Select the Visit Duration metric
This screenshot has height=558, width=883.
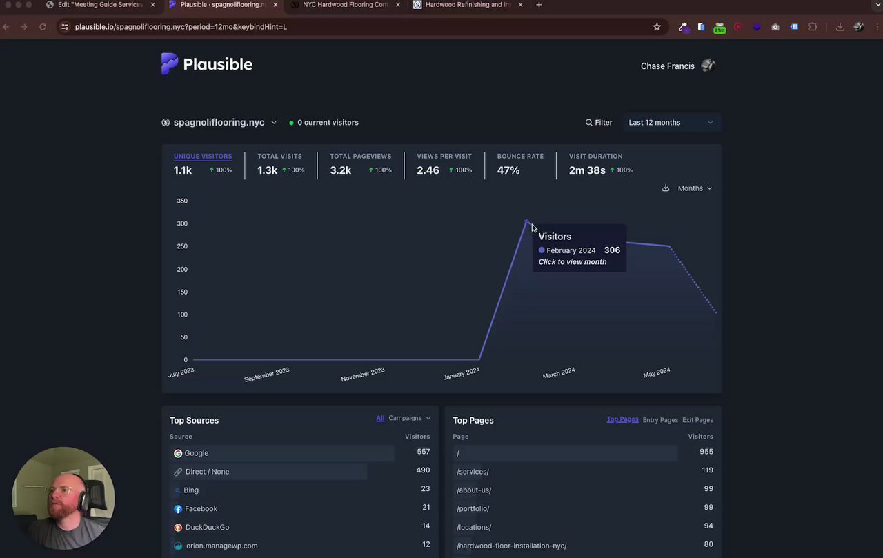pos(600,164)
